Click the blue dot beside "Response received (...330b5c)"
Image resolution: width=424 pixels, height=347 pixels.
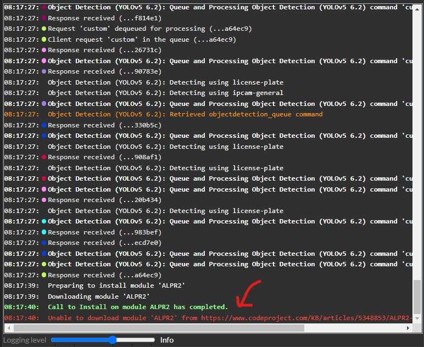(x=44, y=125)
